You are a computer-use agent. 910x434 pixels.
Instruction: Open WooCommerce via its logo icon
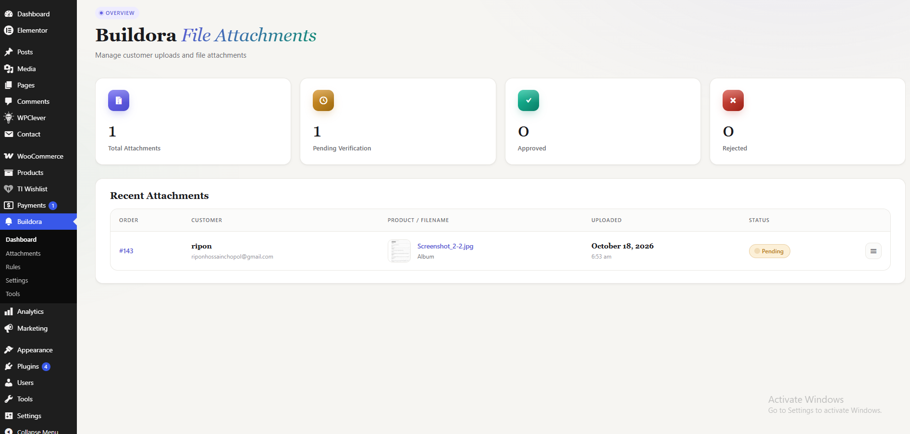point(9,156)
